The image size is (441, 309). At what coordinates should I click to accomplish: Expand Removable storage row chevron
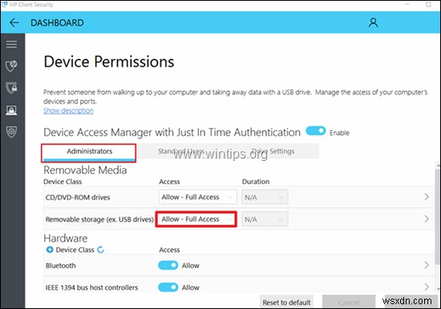tap(427, 219)
